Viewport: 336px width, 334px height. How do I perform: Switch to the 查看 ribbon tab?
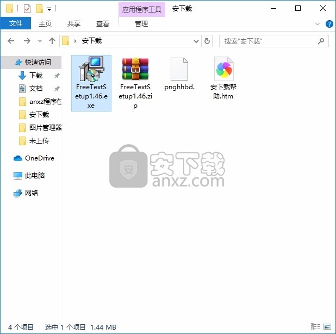[102, 24]
